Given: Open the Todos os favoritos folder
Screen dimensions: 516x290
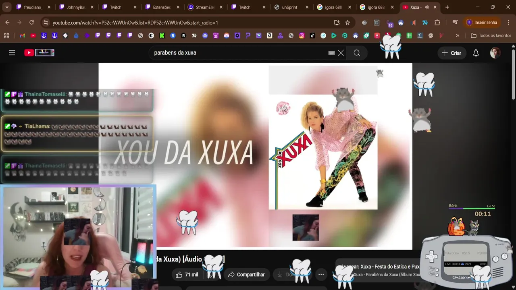Looking at the screenshot, I should pos(491,35).
